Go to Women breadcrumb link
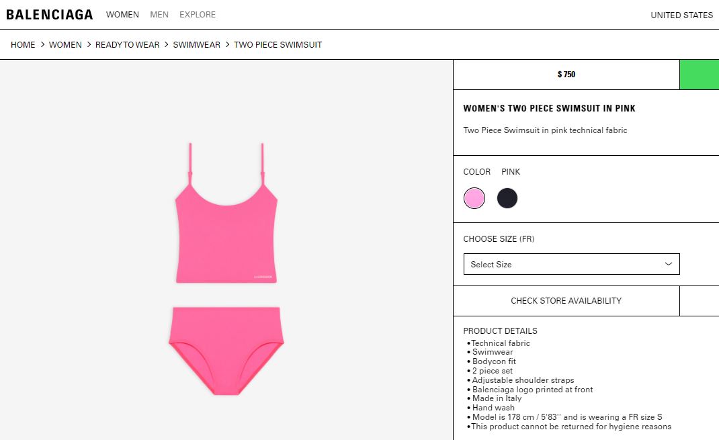The width and height of the screenshot is (719, 440). (65, 44)
